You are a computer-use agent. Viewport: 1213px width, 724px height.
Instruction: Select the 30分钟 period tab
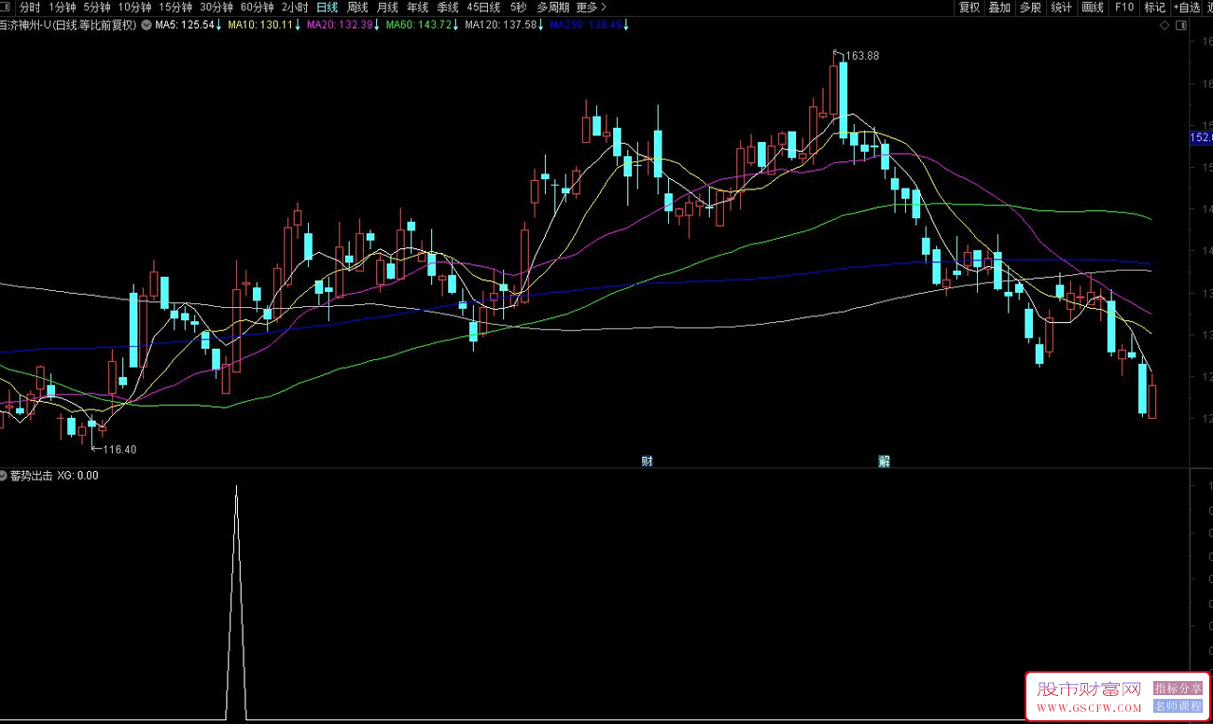click(x=216, y=7)
